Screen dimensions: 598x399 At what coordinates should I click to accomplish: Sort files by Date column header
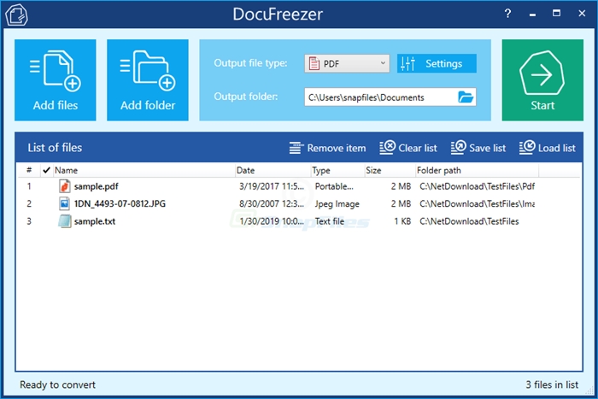pos(273,170)
